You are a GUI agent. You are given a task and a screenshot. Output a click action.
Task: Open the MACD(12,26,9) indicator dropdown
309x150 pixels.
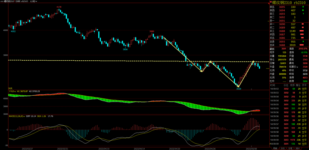coord(24,116)
